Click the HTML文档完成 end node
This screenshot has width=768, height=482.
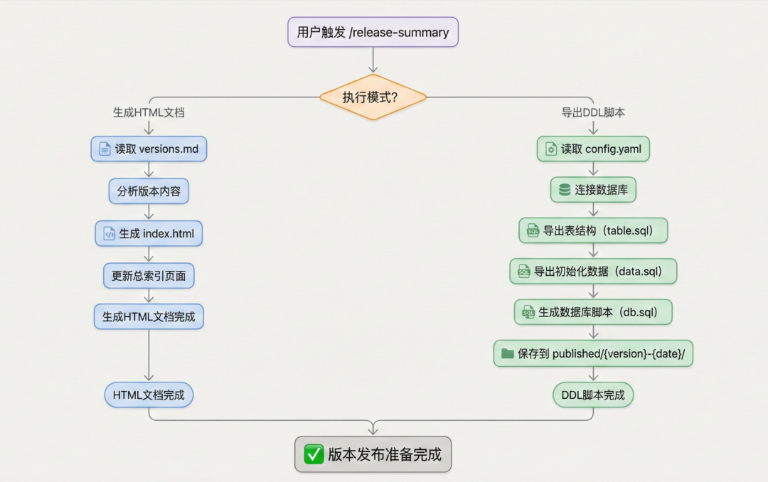[148, 395]
